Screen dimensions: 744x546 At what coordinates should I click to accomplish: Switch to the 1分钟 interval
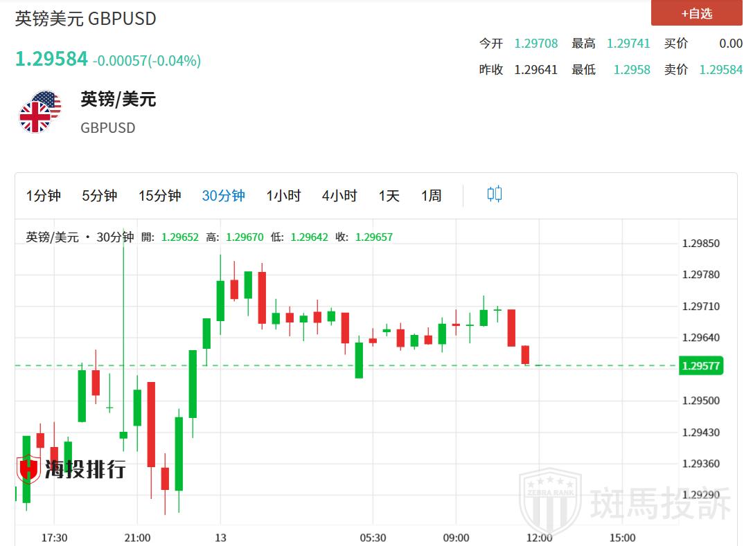[44, 196]
